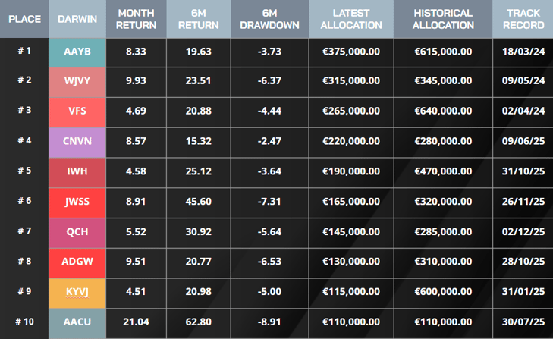Click the ADGW darwin tile
This screenshot has width=553, height=339.
pyautogui.click(x=77, y=263)
